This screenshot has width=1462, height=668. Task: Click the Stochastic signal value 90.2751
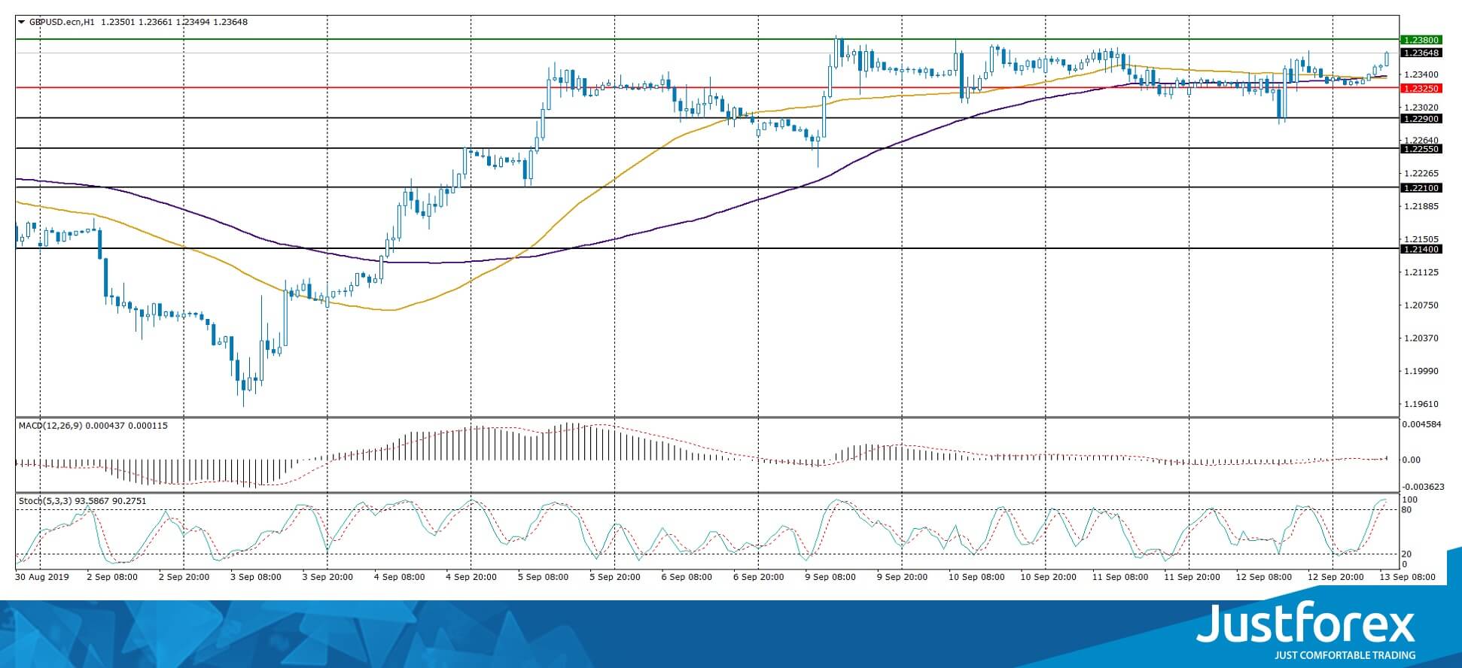(x=129, y=501)
